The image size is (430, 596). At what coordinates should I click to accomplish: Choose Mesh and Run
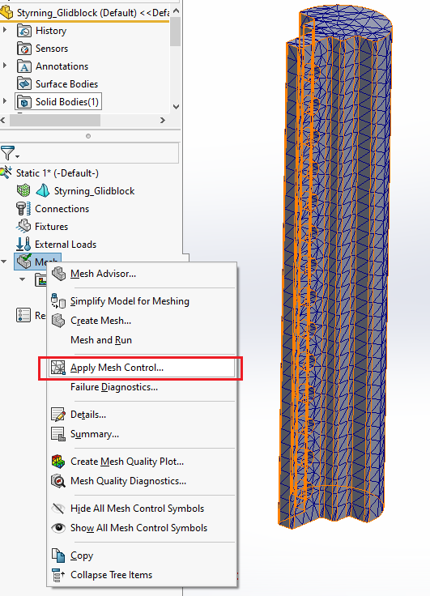[101, 340]
